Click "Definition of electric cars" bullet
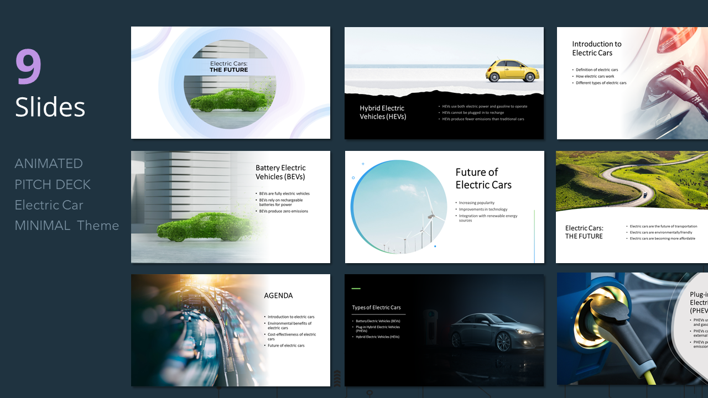The image size is (708, 398). 597,70
